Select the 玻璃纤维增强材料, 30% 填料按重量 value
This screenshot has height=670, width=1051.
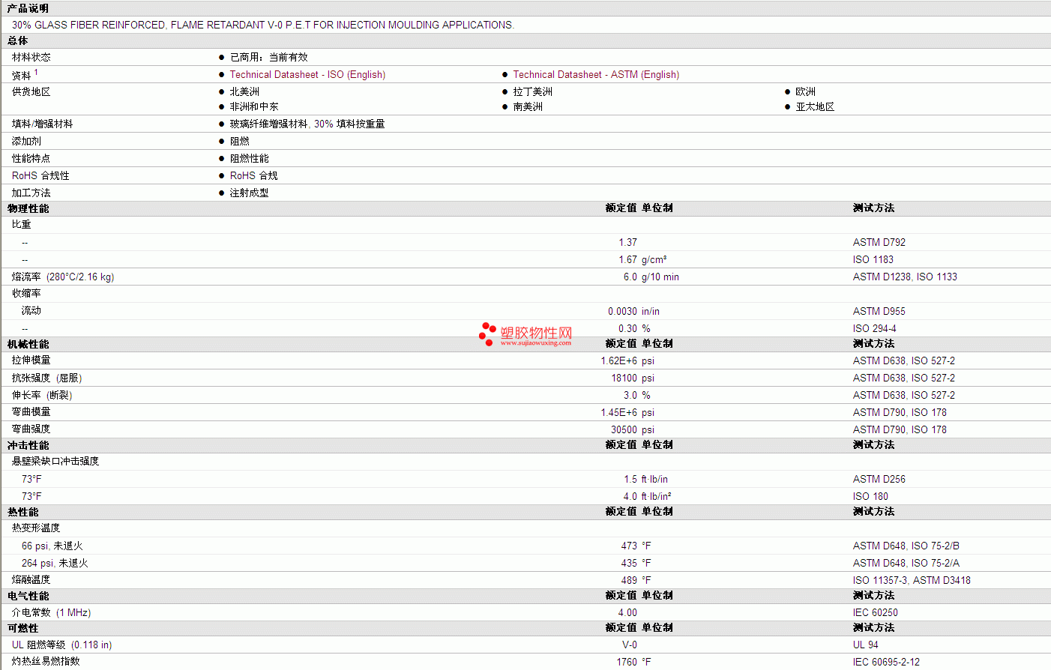click(307, 124)
